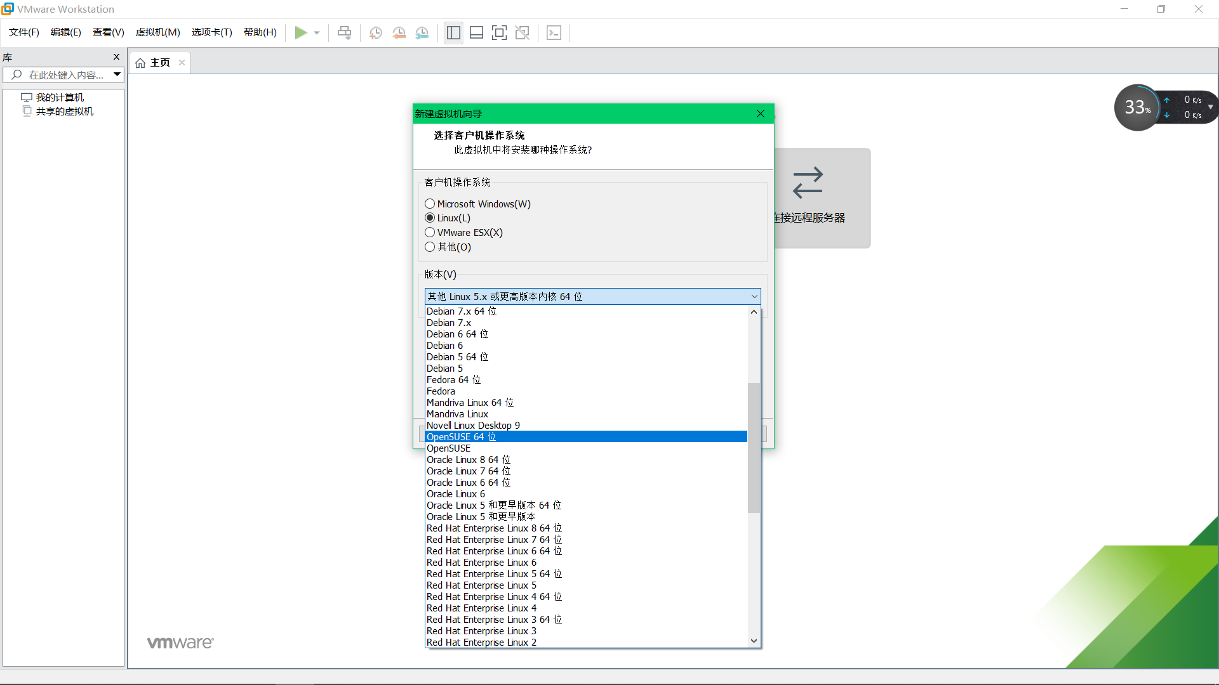Choose Red Hat Enterprise Linux 8 64 位
Screen dimensions: 1219x685
coord(587,528)
